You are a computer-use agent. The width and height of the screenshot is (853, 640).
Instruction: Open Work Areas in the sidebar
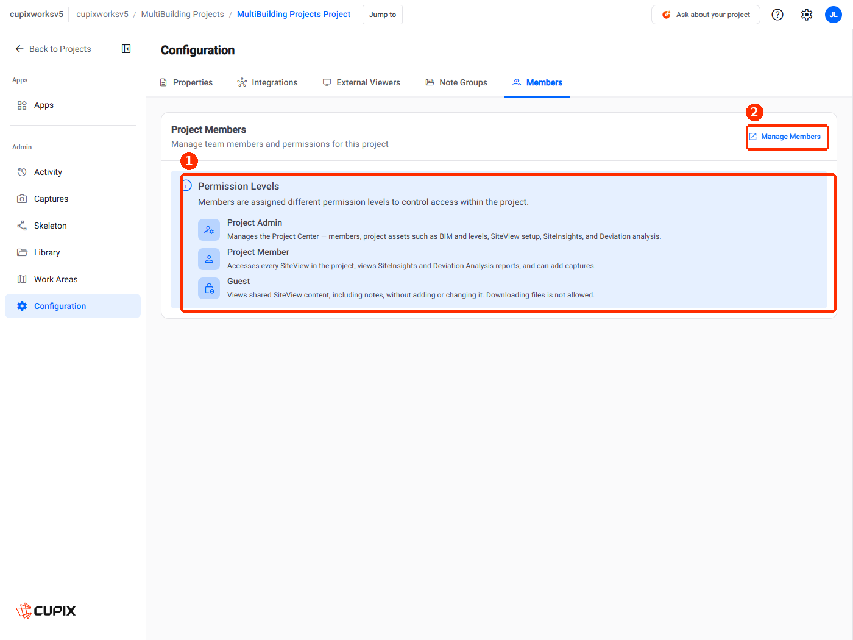pos(73,279)
